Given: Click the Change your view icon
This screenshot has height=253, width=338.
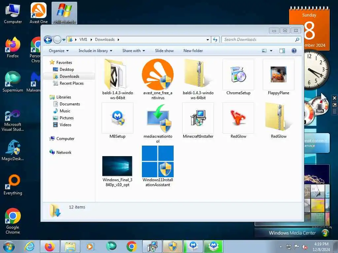Looking at the screenshot, I should (x=264, y=51).
